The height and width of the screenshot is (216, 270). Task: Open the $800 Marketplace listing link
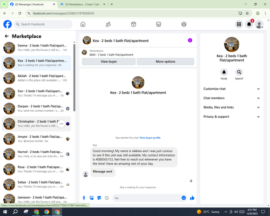coord(111,55)
